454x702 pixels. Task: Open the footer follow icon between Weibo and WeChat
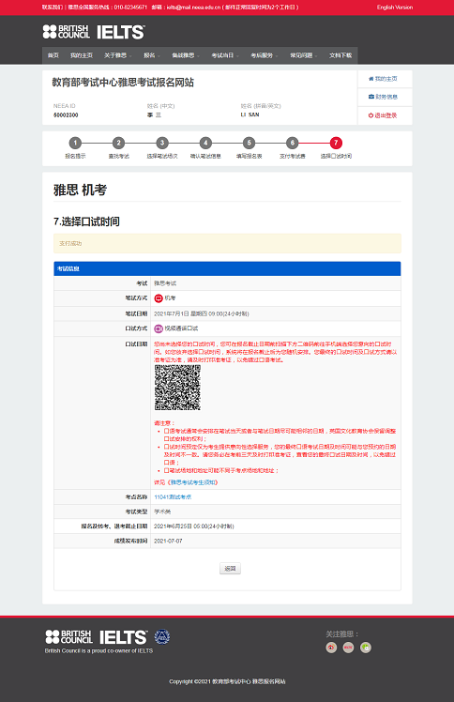[348, 648]
